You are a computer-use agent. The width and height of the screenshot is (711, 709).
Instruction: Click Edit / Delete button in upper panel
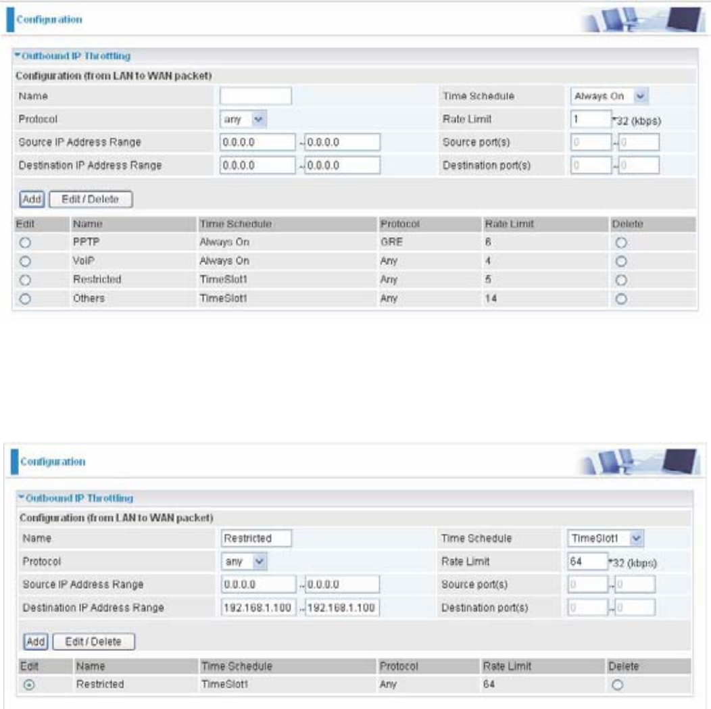pos(91,199)
